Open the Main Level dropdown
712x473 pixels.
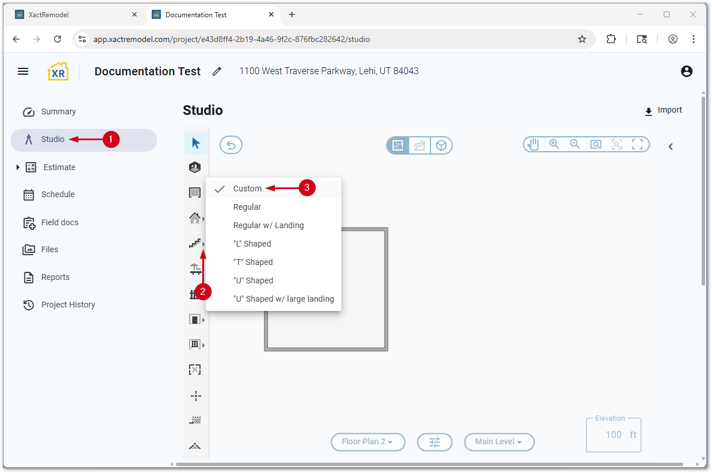[x=499, y=442]
